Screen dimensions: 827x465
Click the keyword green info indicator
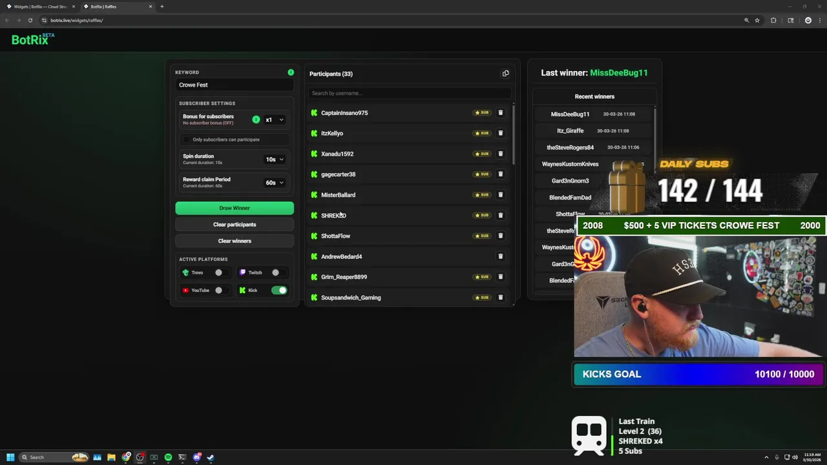pyautogui.click(x=291, y=72)
